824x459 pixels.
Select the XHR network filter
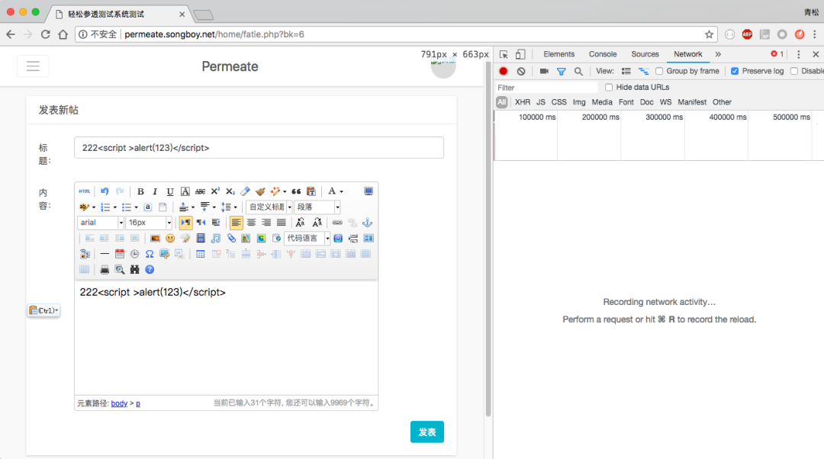[523, 102]
